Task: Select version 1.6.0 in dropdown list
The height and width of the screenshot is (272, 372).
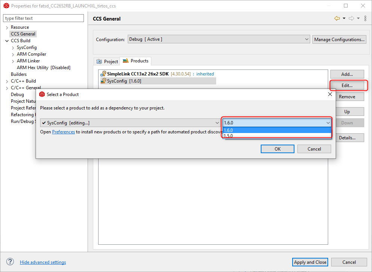Action: 277,130
